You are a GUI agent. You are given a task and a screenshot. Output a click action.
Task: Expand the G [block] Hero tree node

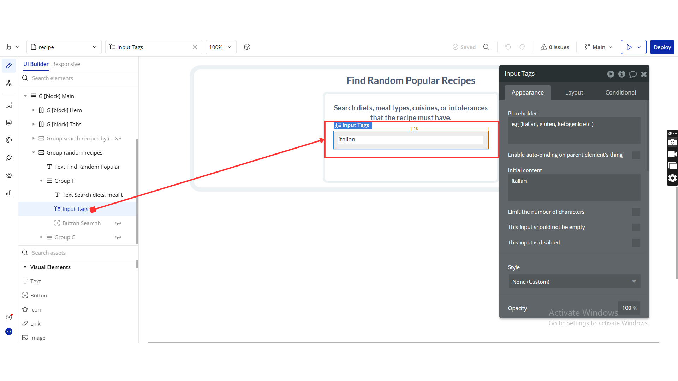pos(34,110)
